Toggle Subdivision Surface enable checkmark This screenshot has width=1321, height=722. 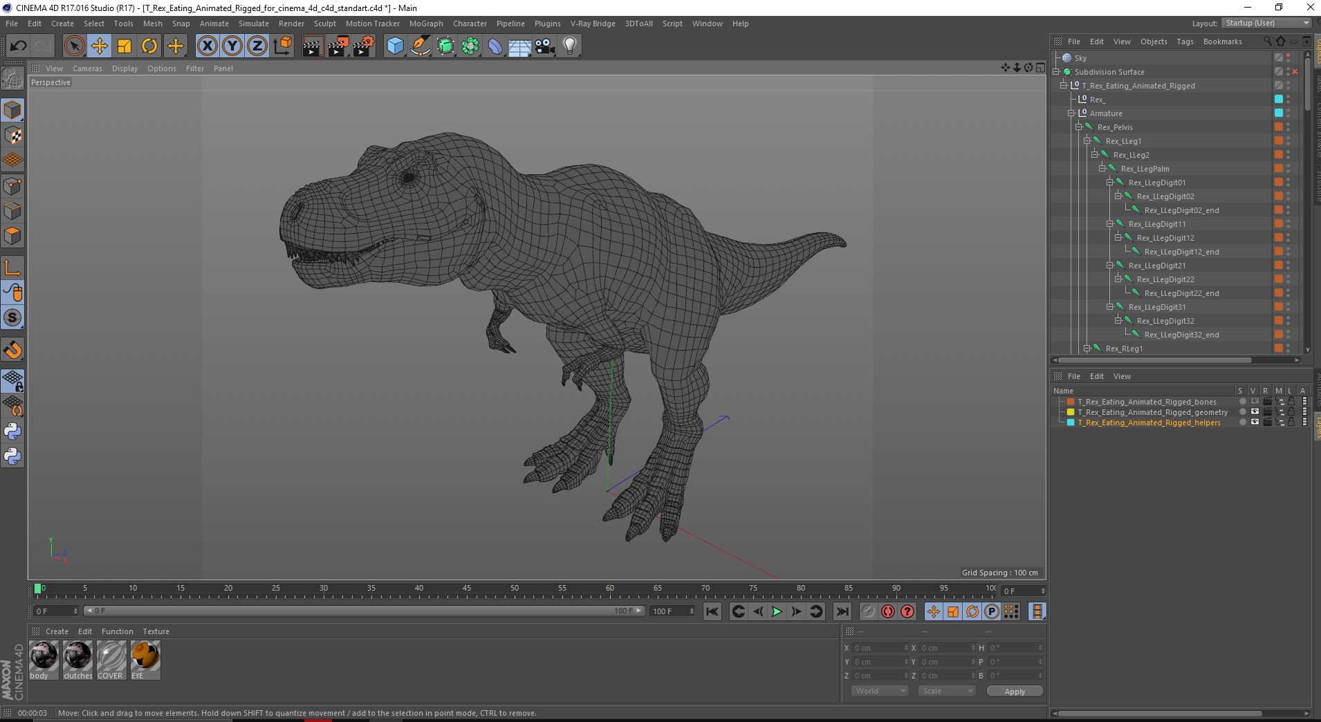1295,72
